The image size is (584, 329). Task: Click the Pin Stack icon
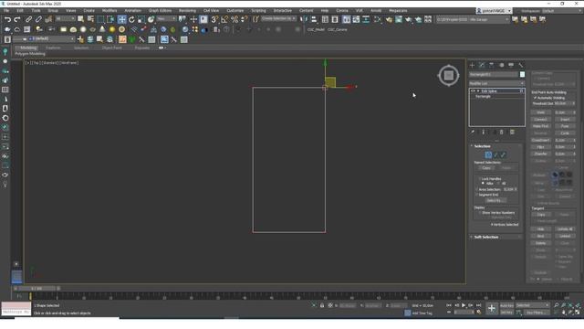473,132
